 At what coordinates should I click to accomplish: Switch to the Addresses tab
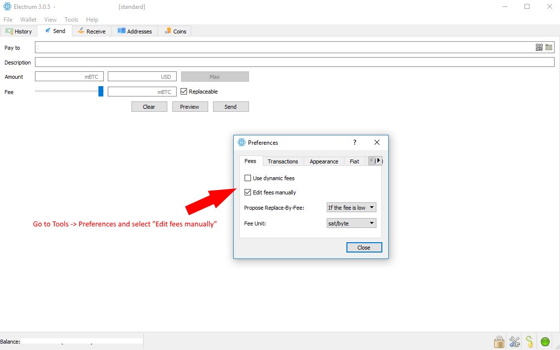[135, 32]
